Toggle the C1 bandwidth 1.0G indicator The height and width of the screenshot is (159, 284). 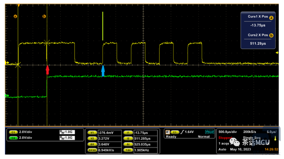(x=67, y=132)
